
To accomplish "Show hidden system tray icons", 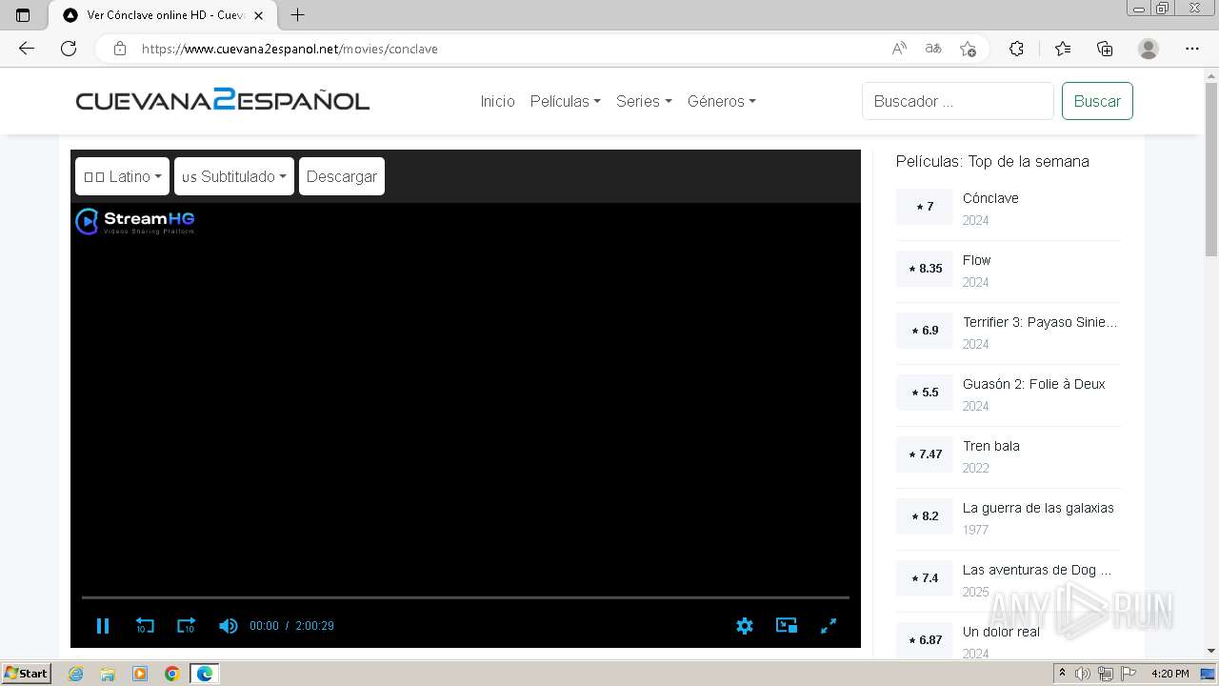I will pyautogui.click(x=1062, y=674).
